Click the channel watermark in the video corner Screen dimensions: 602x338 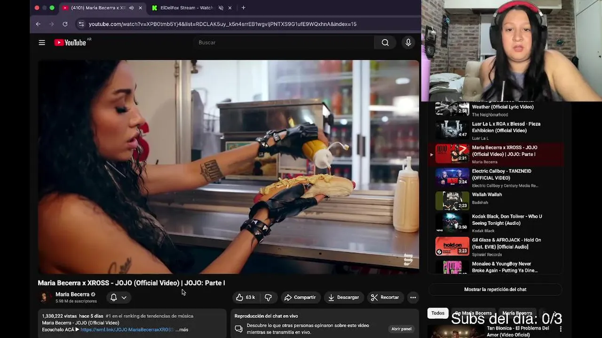[x=408, y=260]
